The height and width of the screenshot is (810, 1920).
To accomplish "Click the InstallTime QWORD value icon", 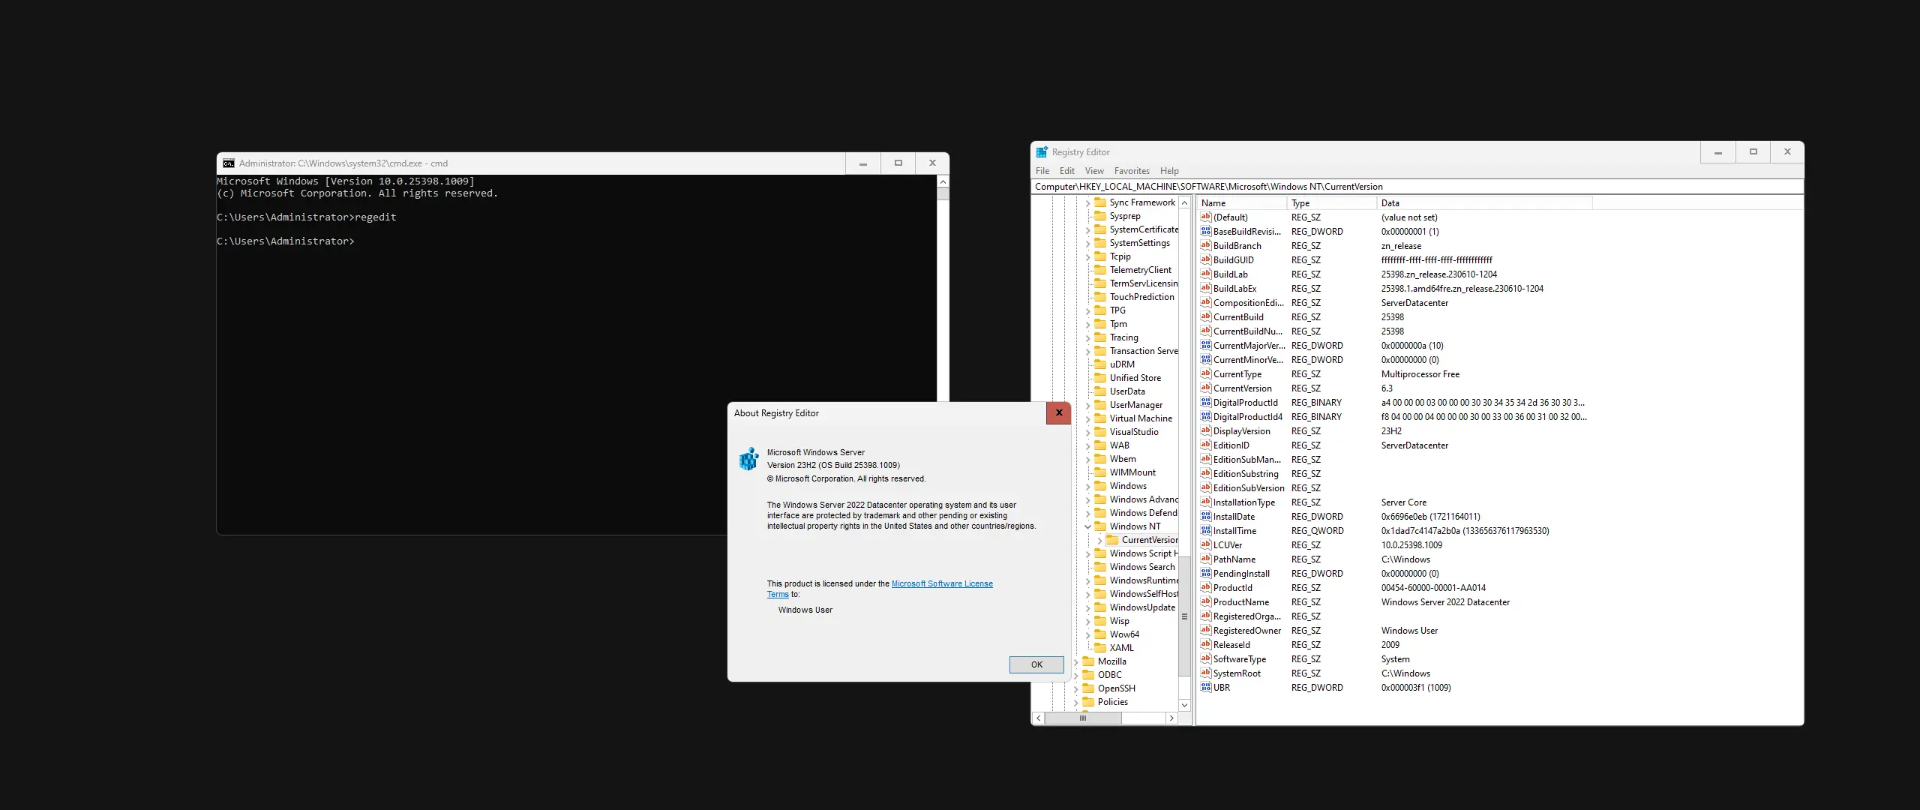I will coord(1206,531).
